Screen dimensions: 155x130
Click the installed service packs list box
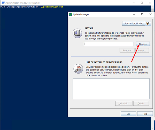(x=111, y=89)
